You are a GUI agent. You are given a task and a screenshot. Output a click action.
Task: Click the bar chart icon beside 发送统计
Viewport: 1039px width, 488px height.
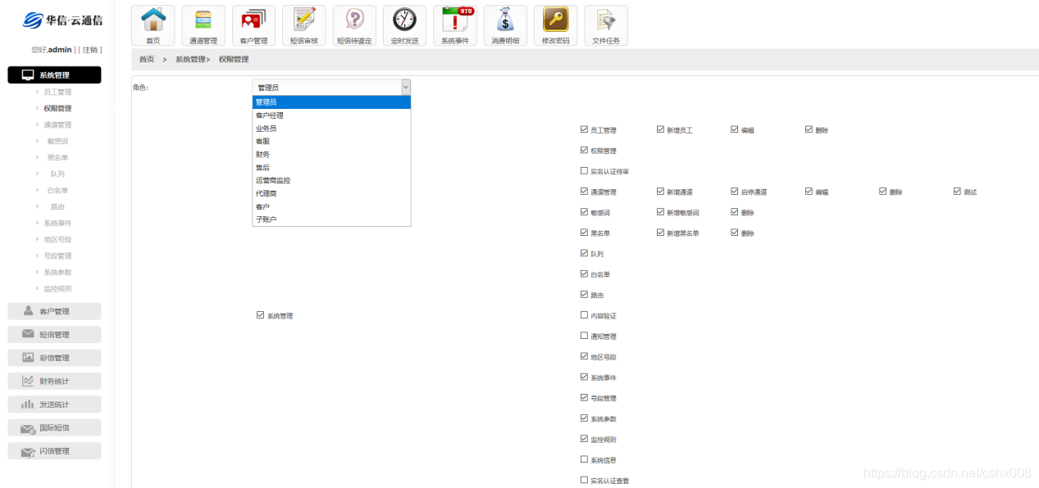coord(29,404)
